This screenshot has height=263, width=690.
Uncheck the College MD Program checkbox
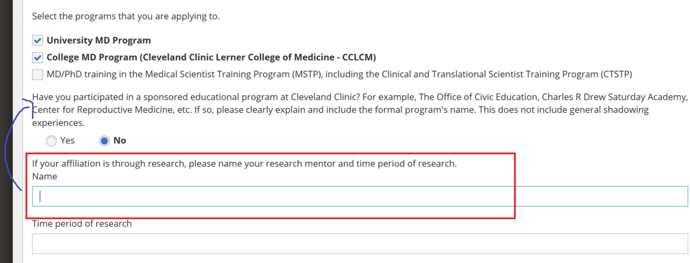pyautogui.click(x=38, y=57)
